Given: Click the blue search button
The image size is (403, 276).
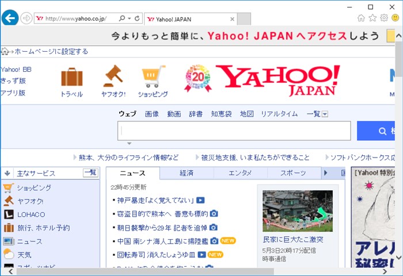Looking at the screenshot, I should click(376, 131).
